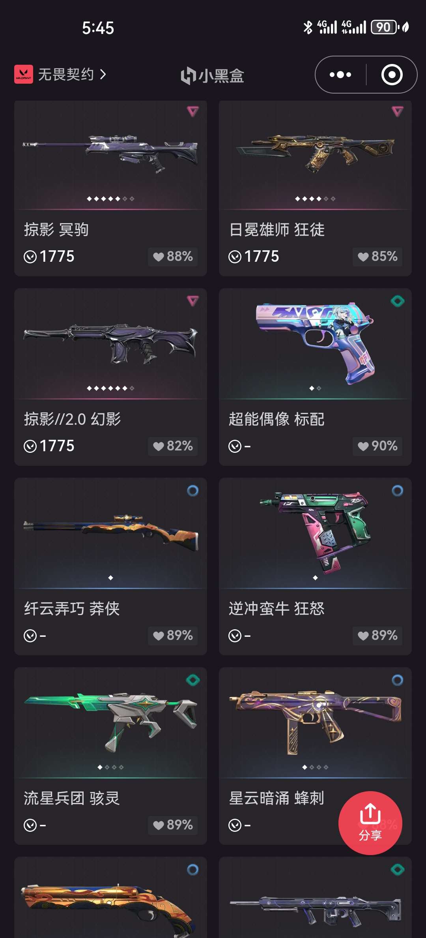
Task: Tap green tier icon on 超能偶像 标配
Action: (397, 301)
